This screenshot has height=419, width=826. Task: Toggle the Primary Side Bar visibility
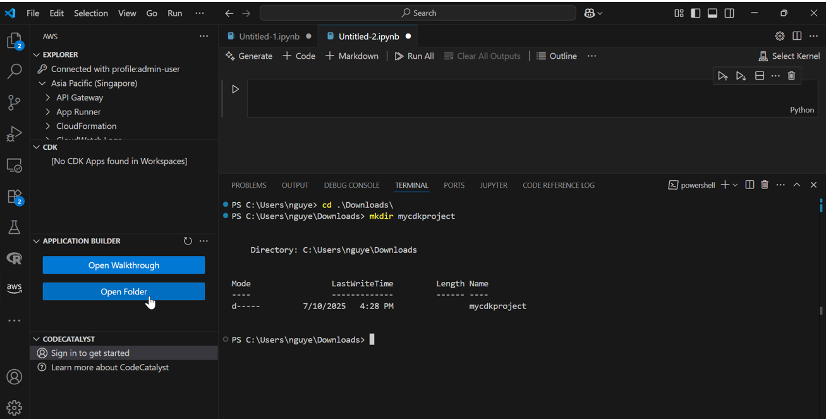coord(695,13)
